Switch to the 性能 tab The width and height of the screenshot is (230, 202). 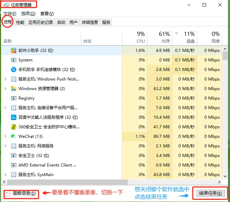(x=20, y=23)
